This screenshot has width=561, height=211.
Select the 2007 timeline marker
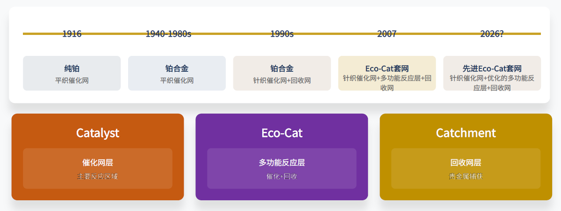pos(387,34)
